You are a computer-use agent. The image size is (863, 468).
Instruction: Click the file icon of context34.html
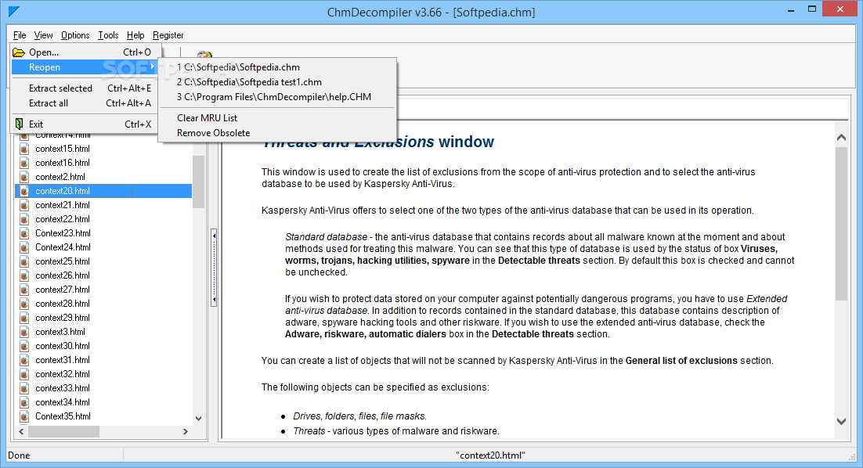click(24, 402)
